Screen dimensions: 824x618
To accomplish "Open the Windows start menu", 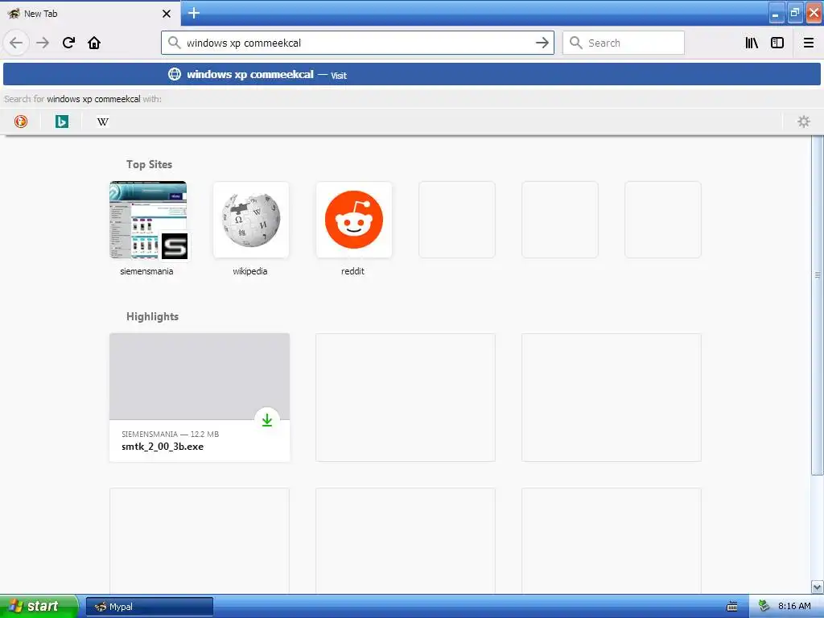I will (39, 606).
